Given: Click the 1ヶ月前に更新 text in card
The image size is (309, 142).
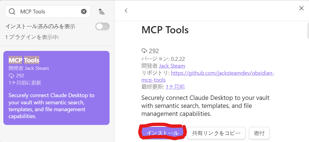Looking at the screenshot, I should click(x=25, y=83).
